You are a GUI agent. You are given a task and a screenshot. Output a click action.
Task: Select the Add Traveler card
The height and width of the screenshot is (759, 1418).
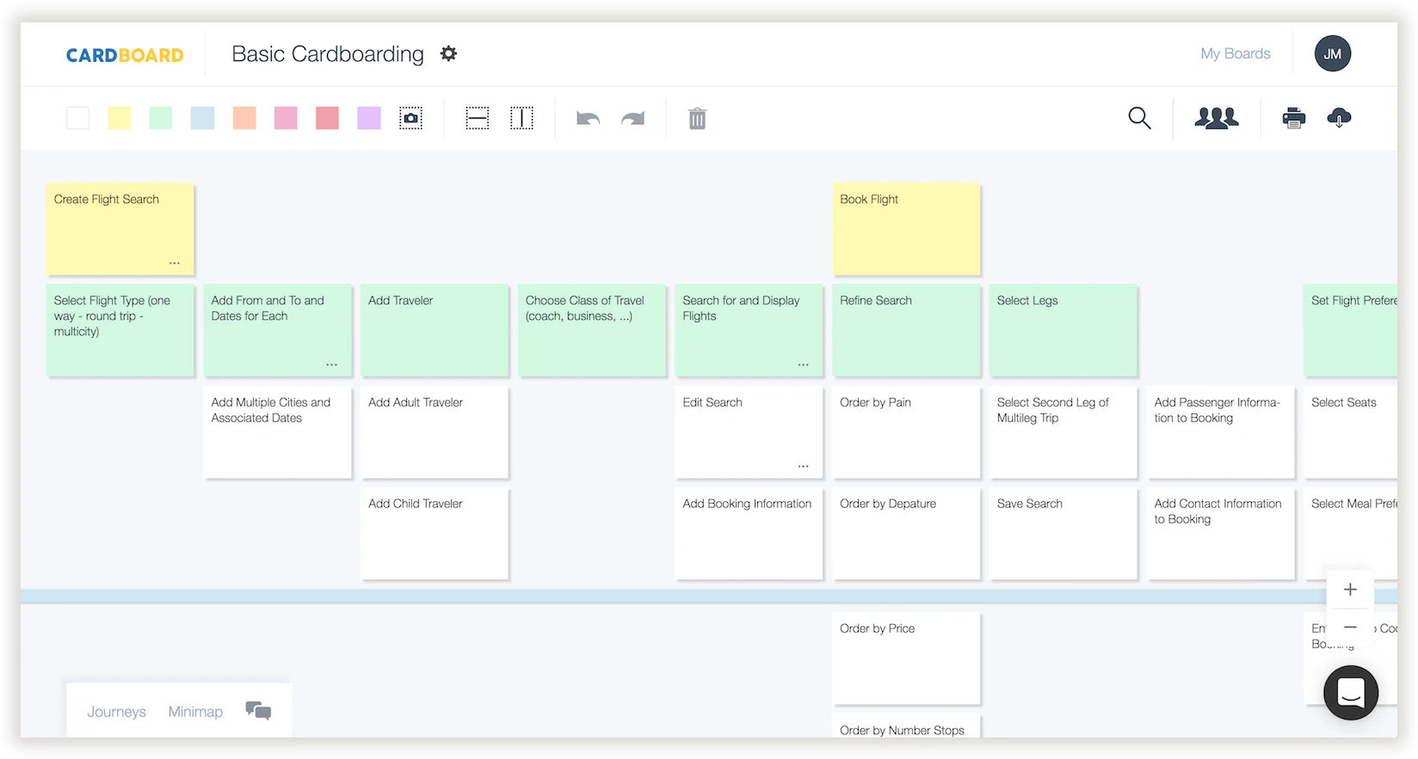[x=435, y=330]
